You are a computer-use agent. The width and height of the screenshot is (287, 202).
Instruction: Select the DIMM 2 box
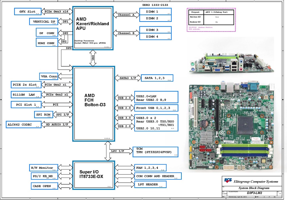point(155,18)
